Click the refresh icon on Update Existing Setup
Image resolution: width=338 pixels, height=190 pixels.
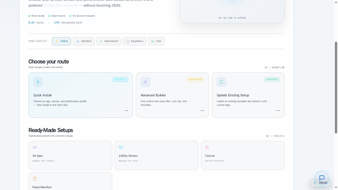[221, 82]
